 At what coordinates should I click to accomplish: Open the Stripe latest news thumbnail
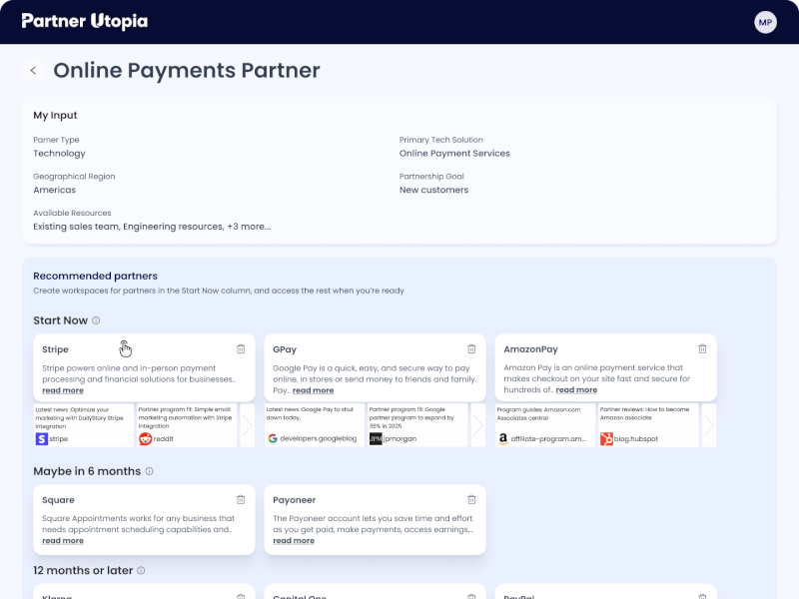(83, 424)
